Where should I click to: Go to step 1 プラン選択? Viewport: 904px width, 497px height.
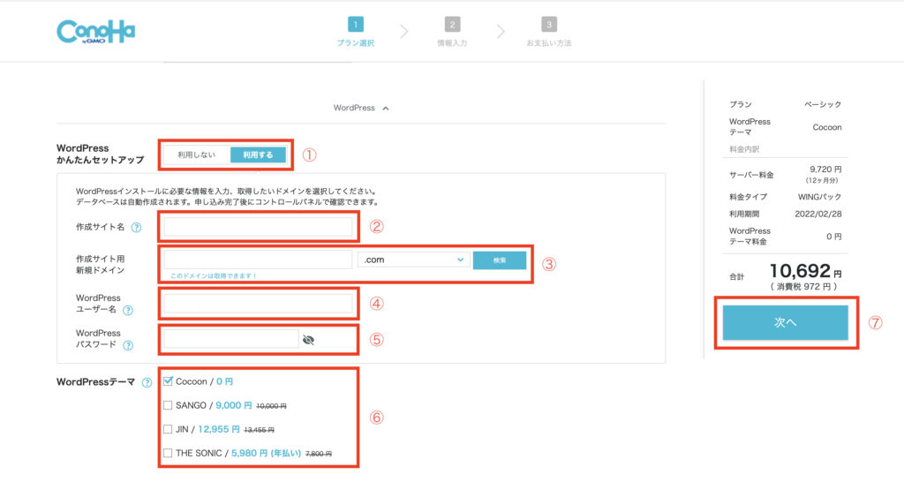click(x=356, y=33)
